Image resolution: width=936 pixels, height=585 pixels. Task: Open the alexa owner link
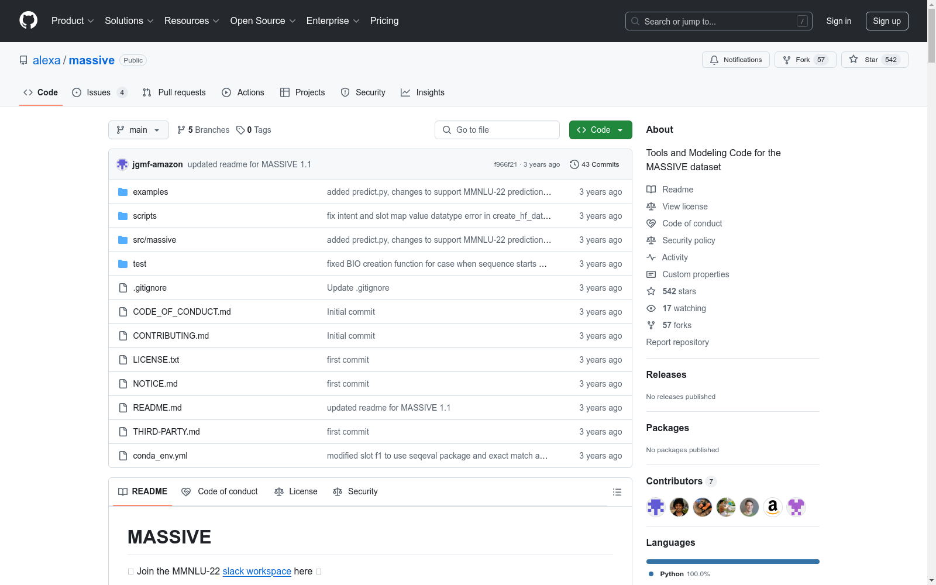point(47,60)
